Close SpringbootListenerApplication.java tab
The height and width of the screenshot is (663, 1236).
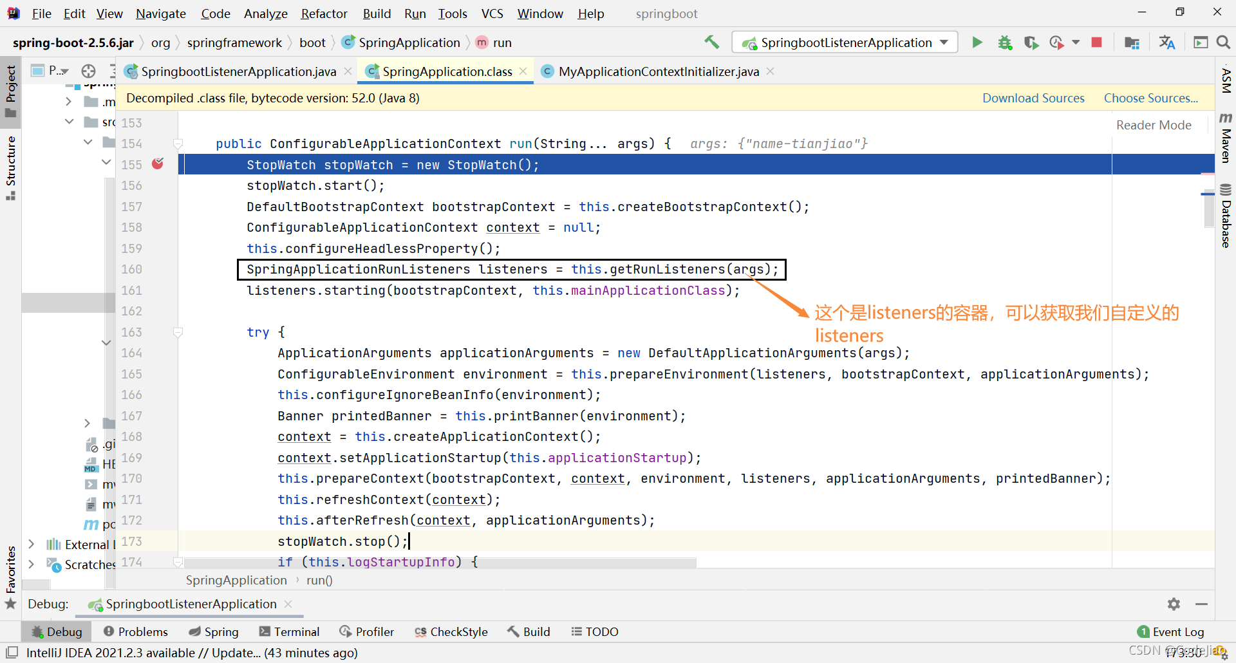348,71
